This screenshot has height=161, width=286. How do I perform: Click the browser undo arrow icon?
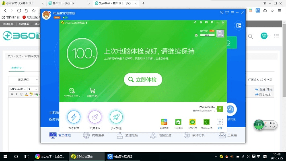click(x=27, y=10)
